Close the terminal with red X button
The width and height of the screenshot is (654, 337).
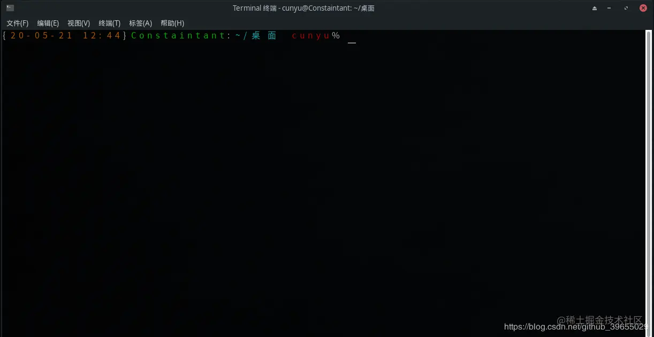(x=642, y=8)
